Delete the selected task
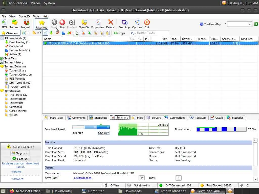This screenshot has width=259, height=194. pyautogui.click(x=110, y=24)
